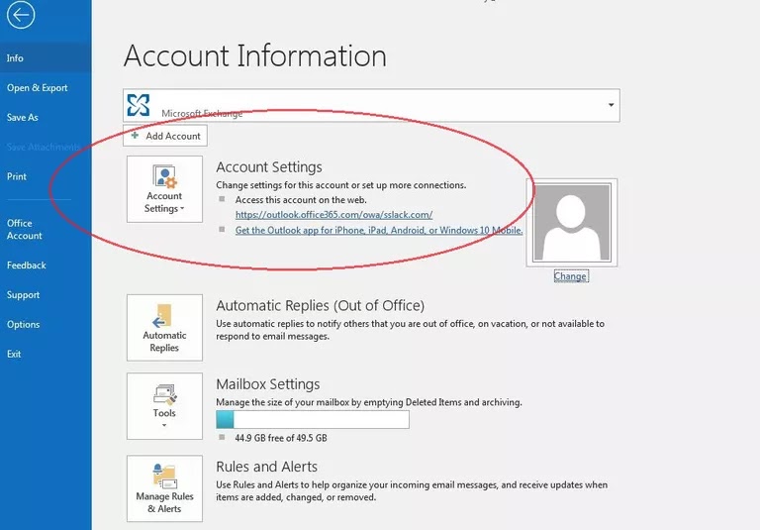Click Feedback in the sidebar
Image resolution: width=760 pixels, height=530 pixels.
26,265
